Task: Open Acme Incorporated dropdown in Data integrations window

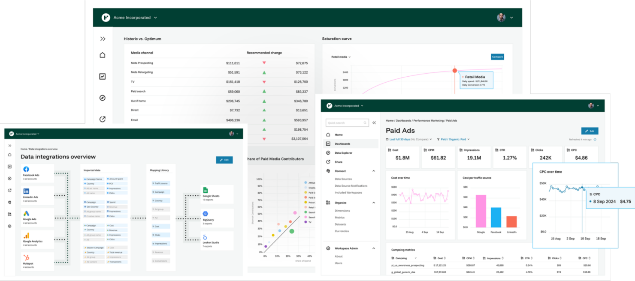Action: pos(27,134)
